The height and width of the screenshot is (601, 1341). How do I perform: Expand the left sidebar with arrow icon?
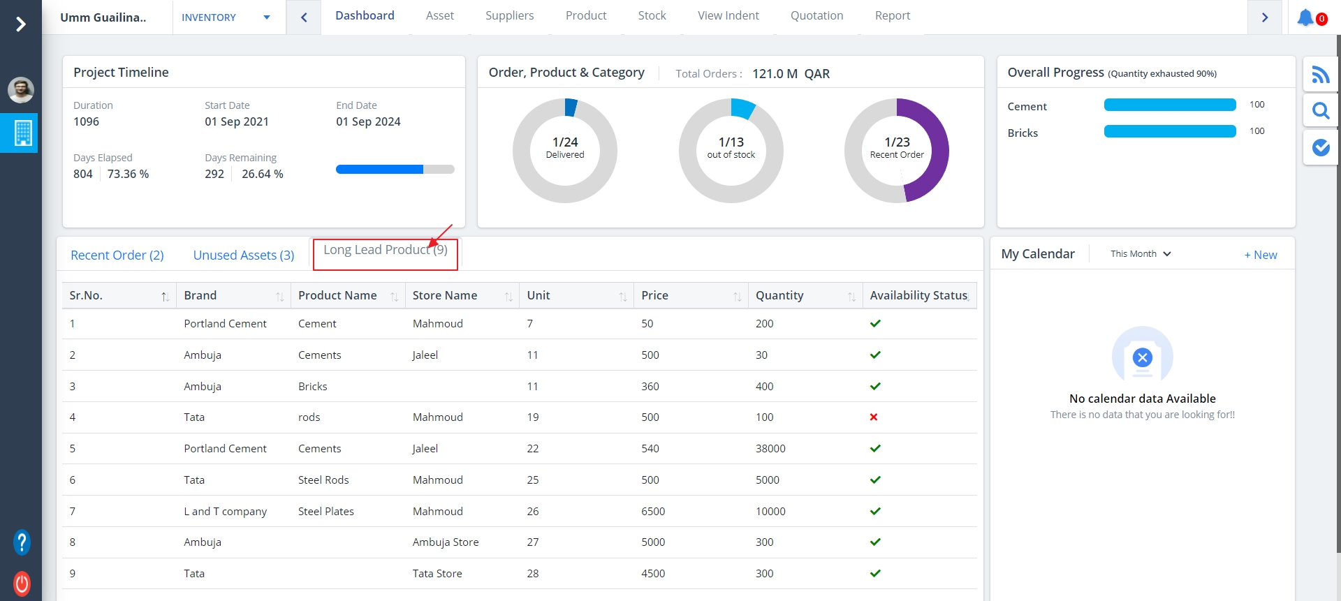21,24
